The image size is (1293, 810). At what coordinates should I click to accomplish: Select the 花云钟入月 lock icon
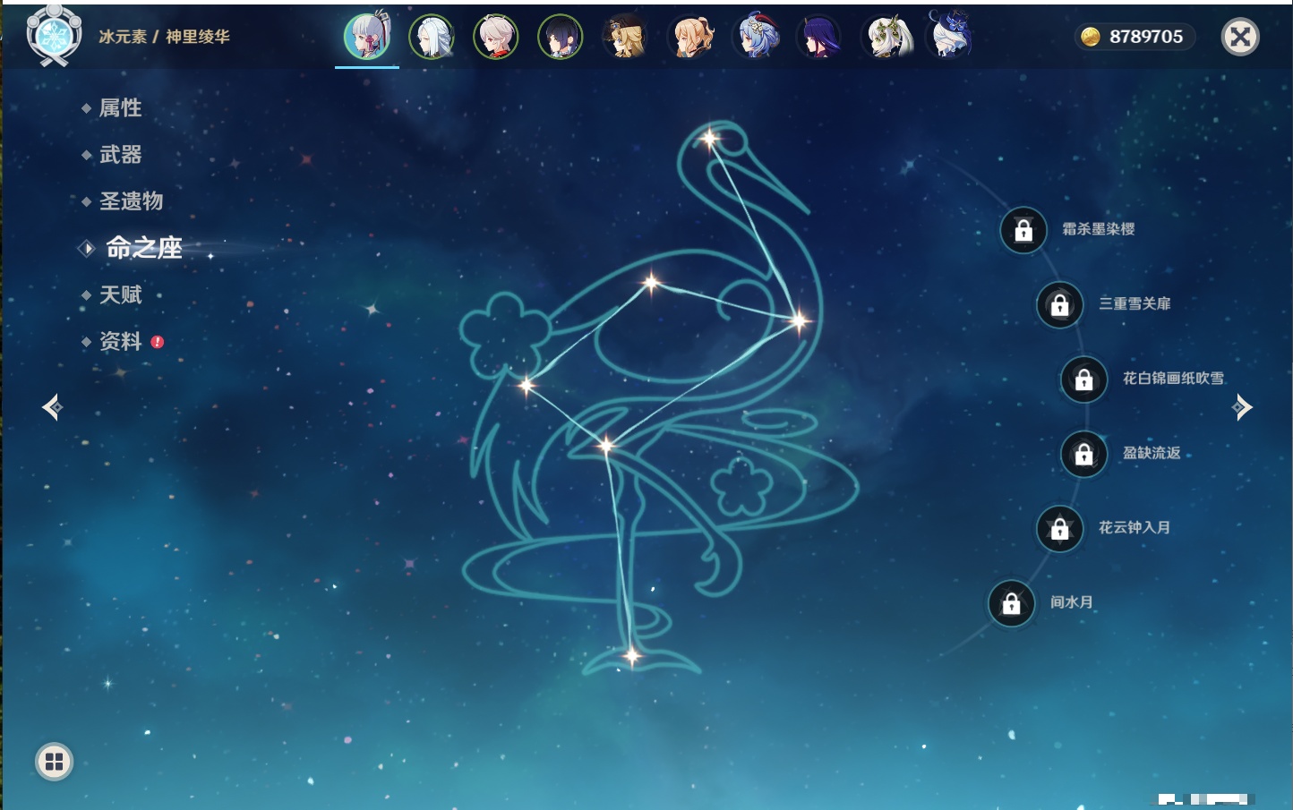click(1059, 528)
